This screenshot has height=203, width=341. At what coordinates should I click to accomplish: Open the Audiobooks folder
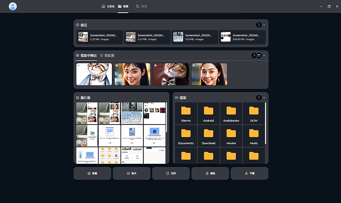(231, 113)
